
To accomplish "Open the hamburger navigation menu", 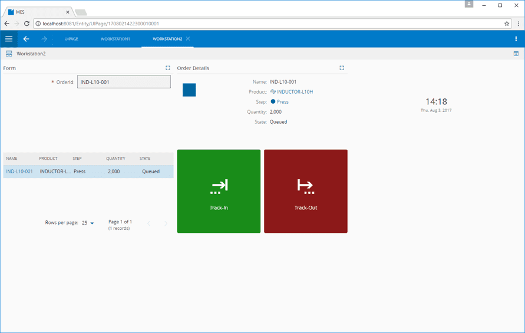I will [x=9, y=39].
